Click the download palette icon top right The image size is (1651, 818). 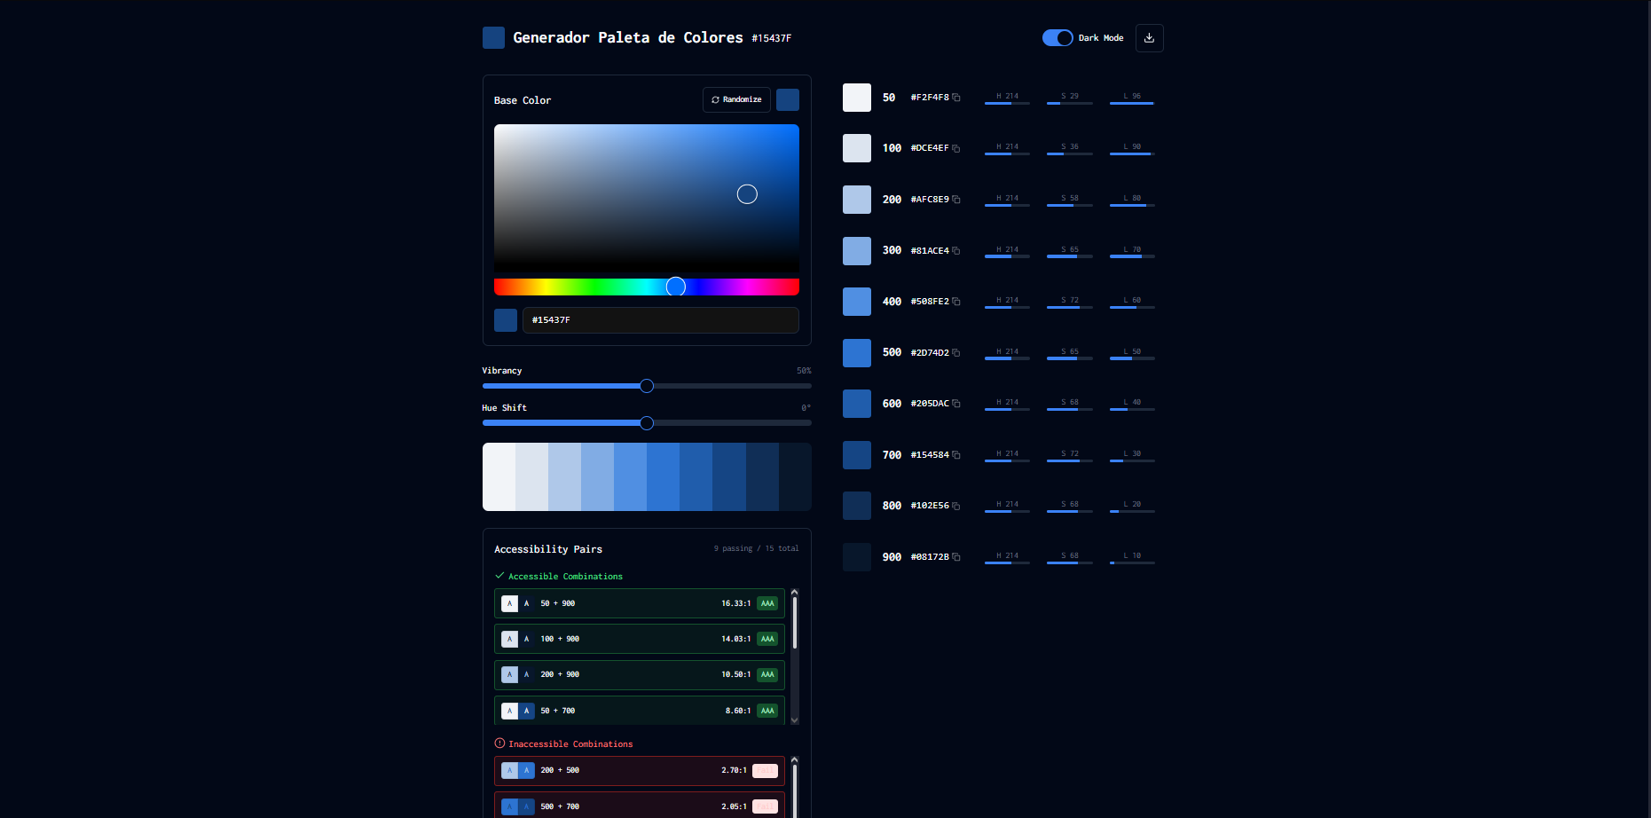[1149, 38]
